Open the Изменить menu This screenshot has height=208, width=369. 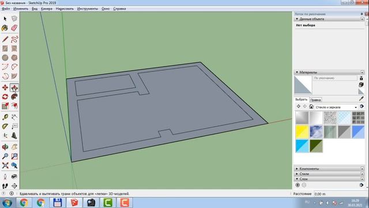21,9
